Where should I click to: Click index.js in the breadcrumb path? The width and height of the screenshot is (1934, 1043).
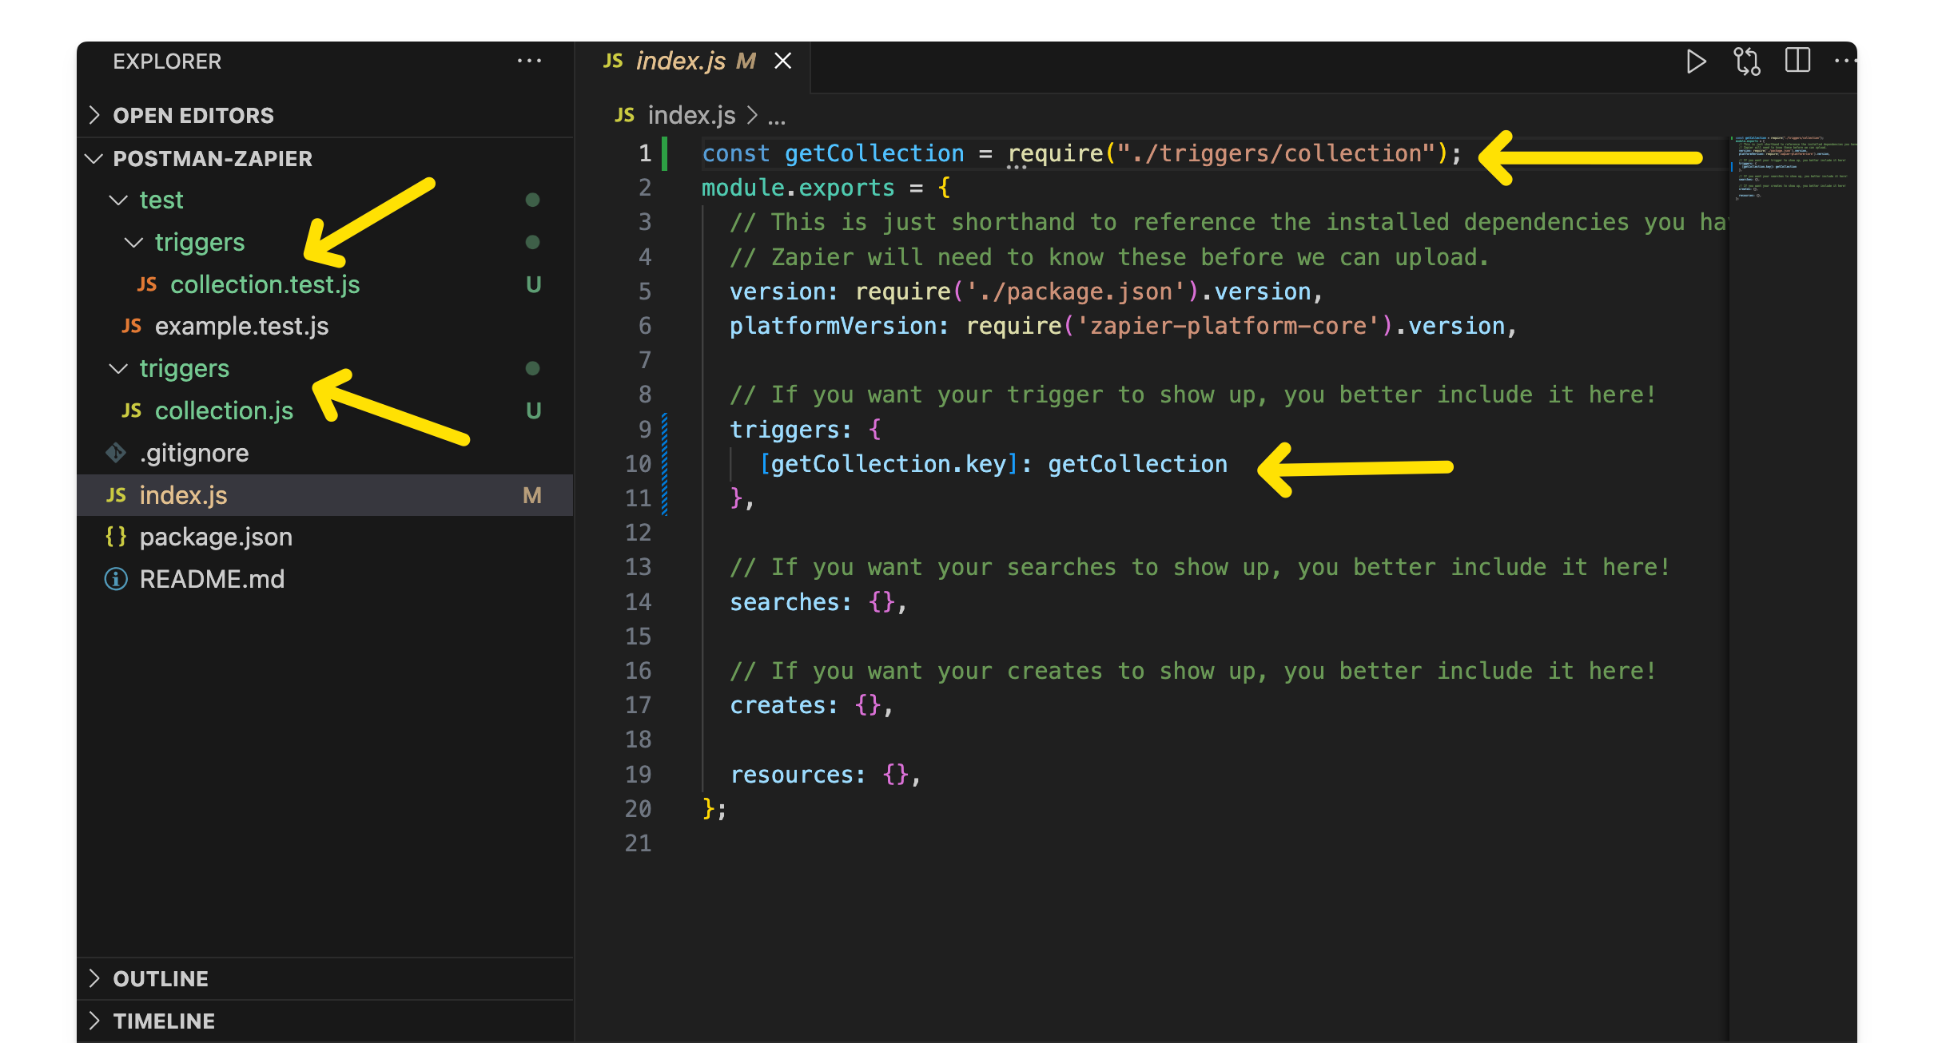(x=691, y=116)
